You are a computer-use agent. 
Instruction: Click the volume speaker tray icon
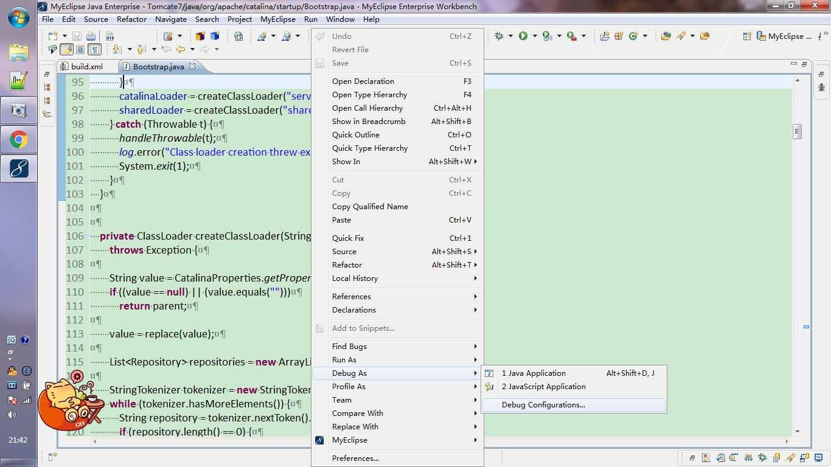12,415
